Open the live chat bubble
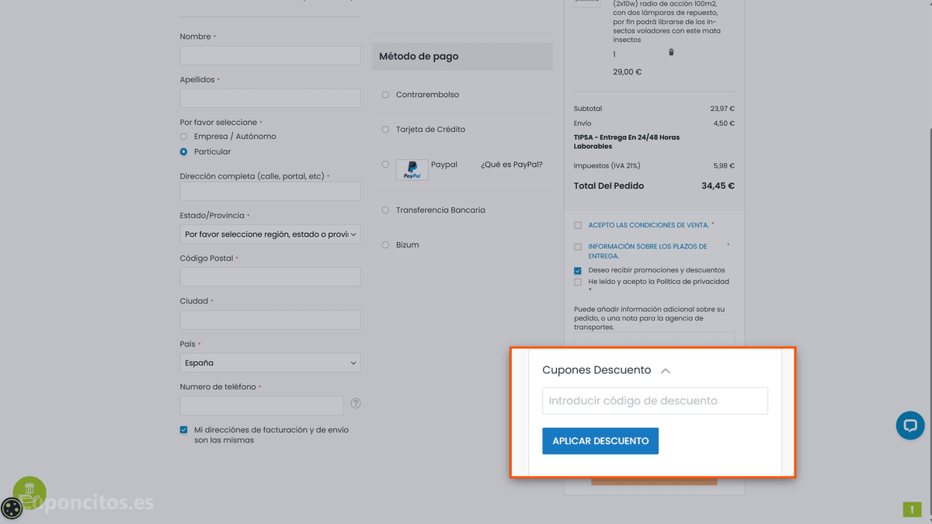932x524 pixels. click(910, 425)
